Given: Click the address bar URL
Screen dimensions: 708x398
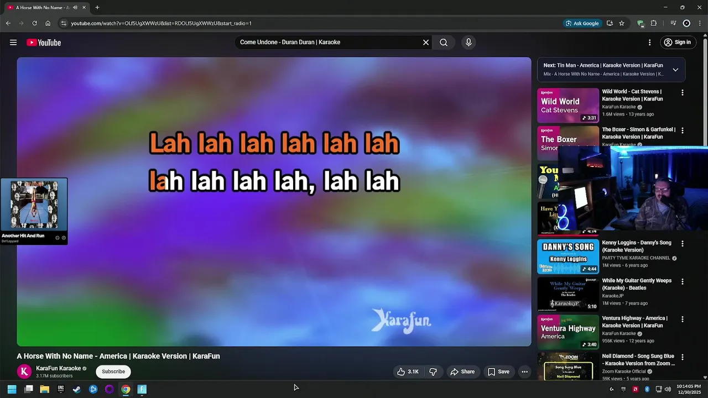Looking at the screenshot, I should pyautogui.click(x=161, y=23).
